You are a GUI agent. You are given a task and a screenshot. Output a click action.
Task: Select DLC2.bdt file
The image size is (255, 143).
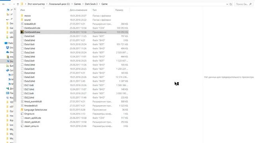[x=29, y=93]
